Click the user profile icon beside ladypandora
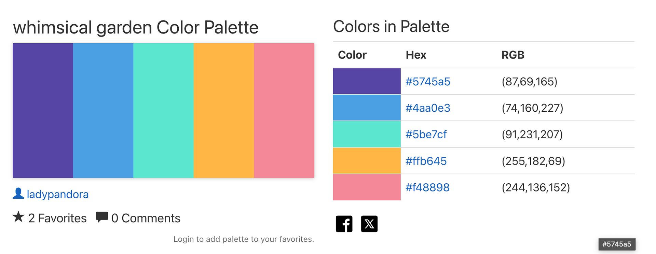The height and width of the screenshot is (254, 656). pos(18,193)
